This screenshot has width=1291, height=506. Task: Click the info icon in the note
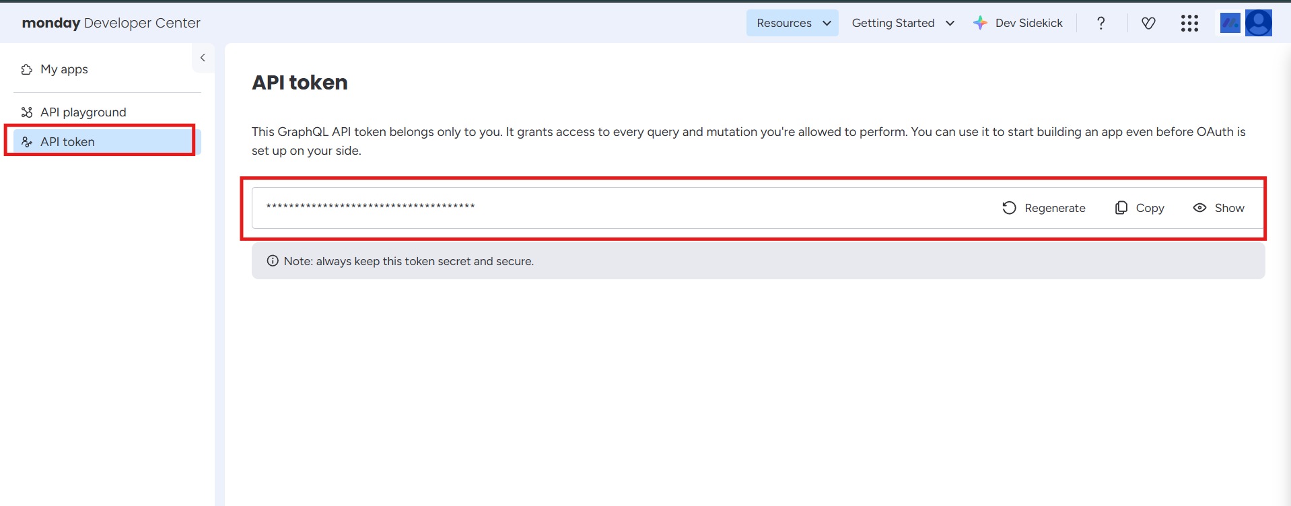coord(273,261)
